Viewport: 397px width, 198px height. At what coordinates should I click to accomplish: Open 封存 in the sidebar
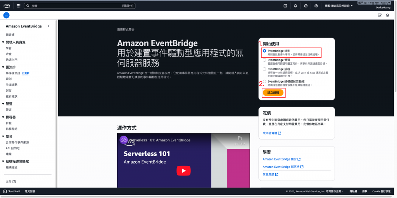point(9,91)
